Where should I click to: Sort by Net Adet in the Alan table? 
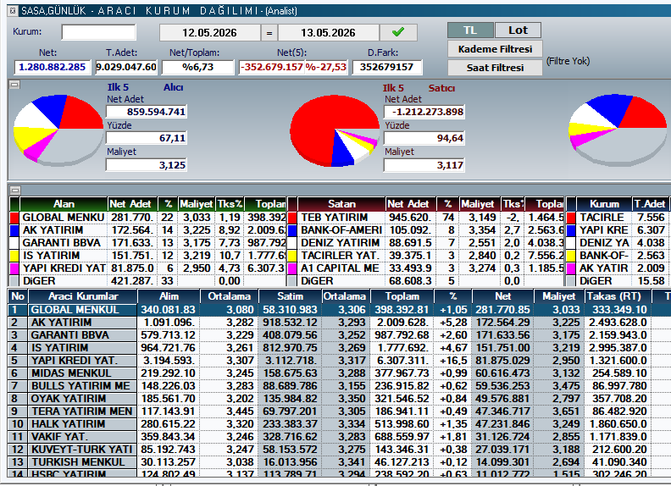tap(132, 204)
